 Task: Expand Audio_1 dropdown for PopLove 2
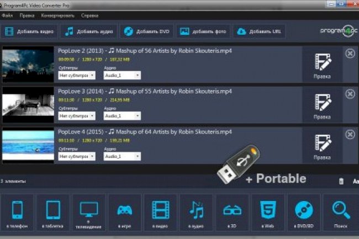122,75
